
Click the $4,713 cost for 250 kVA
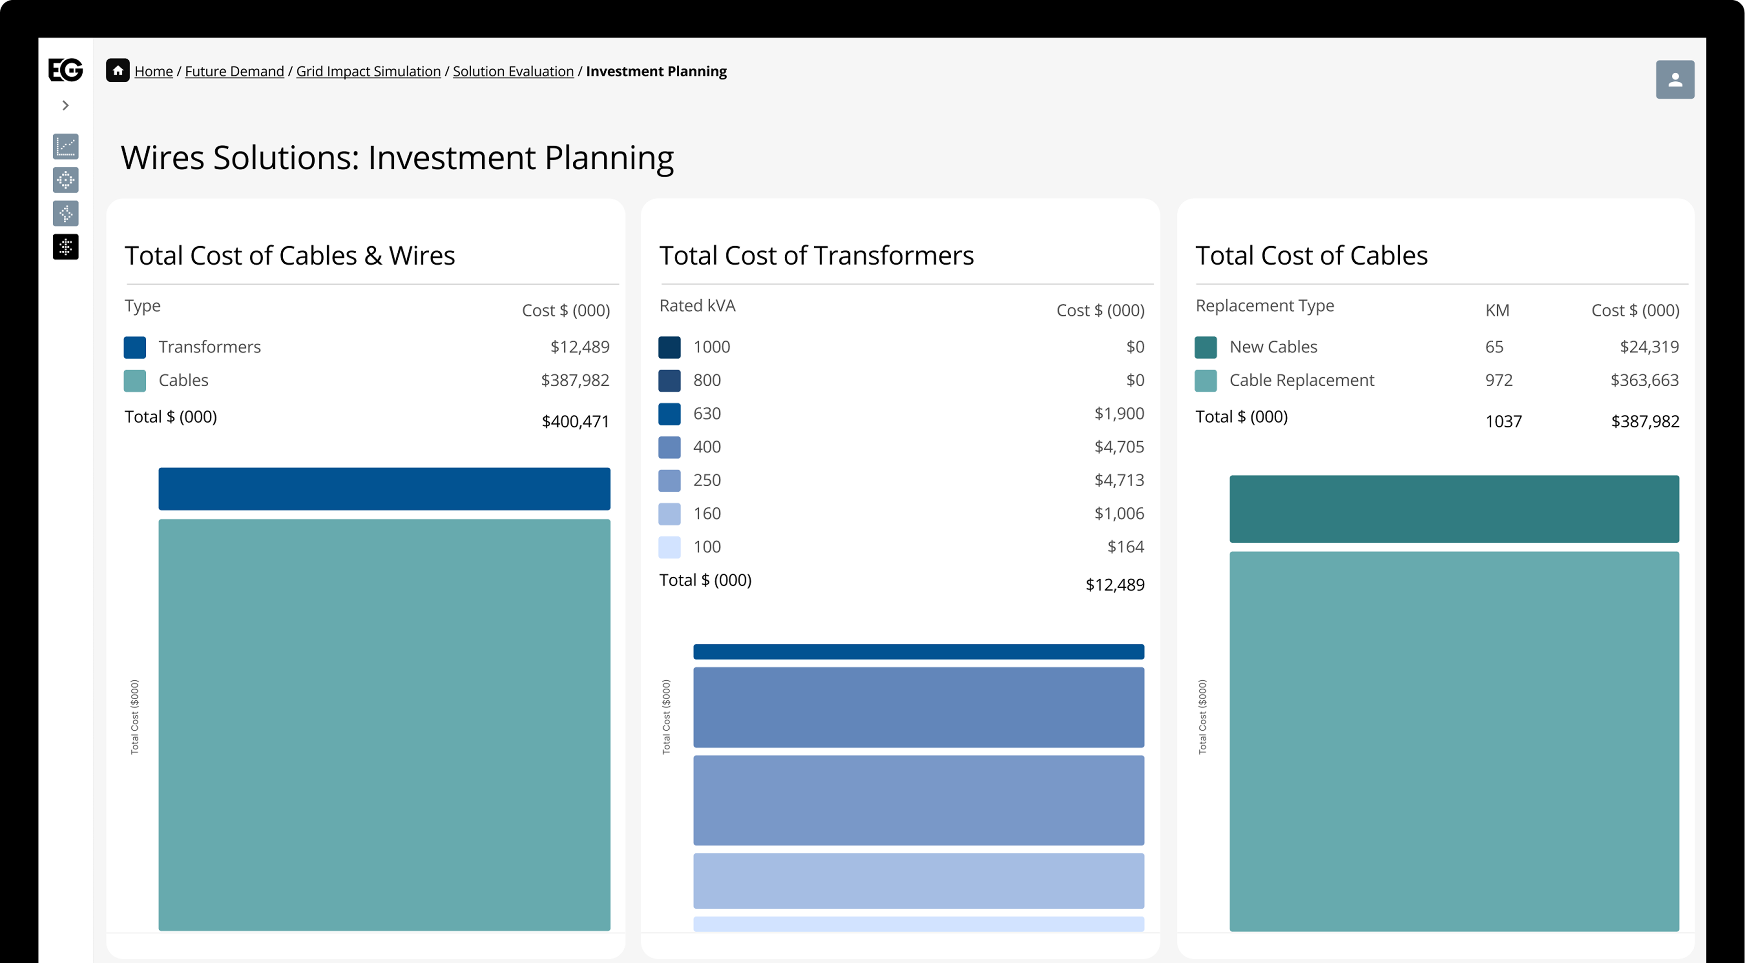[x=1119, y=481]
